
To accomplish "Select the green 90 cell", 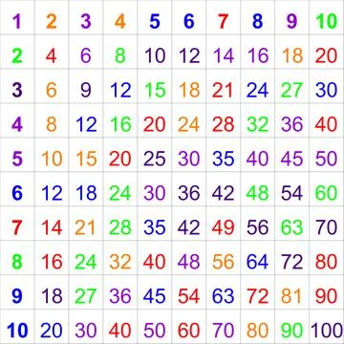I will (x=292, y=331).
